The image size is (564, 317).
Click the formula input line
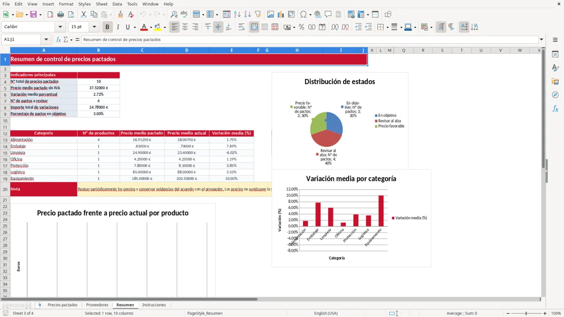point(309,40)
